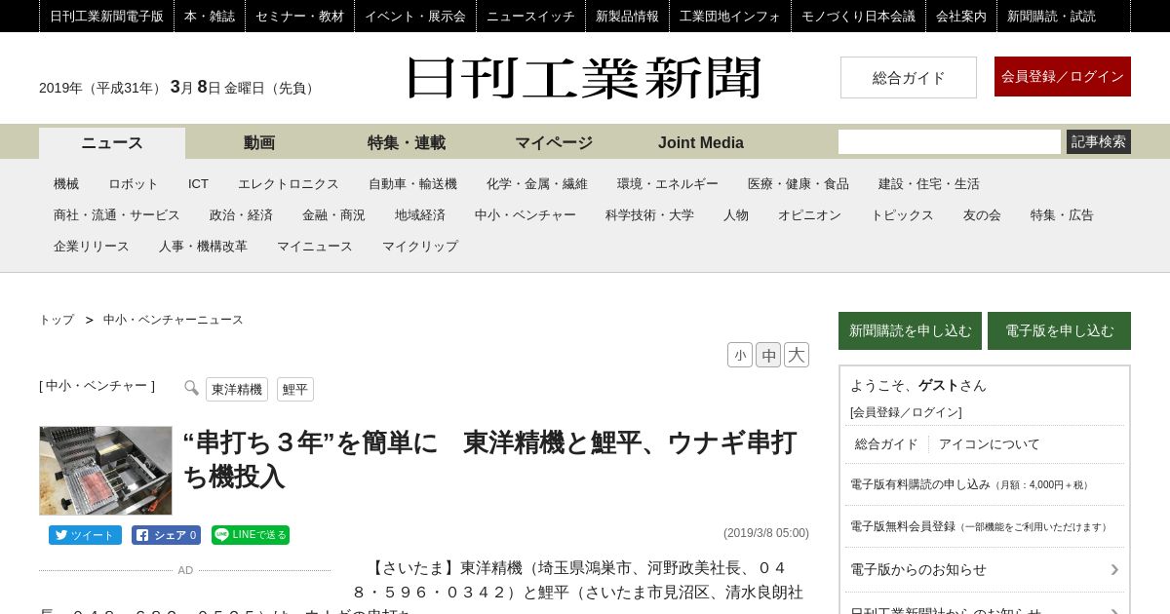Share the article with the Twitter ツイート button
Image resolution: width=1170 pixels, height=614 pixels.
85,535
